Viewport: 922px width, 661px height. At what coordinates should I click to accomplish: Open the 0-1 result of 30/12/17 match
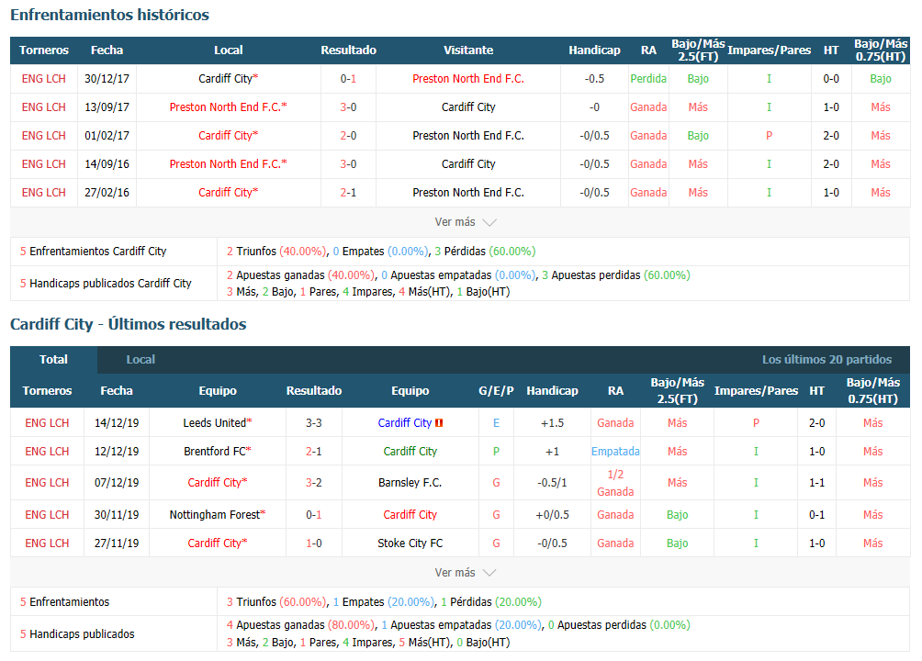click(348, 79)
